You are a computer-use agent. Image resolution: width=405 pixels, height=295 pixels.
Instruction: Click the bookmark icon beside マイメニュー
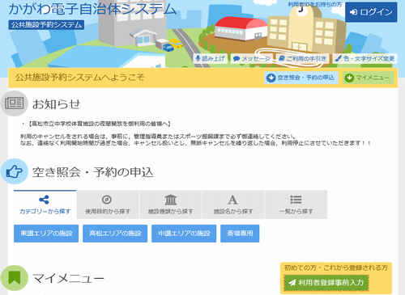(x=14, y=278)
